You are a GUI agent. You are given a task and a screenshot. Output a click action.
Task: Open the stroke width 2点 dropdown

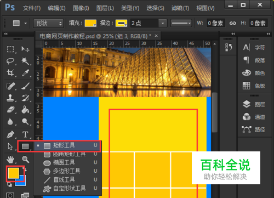click(x=163, y=23)
